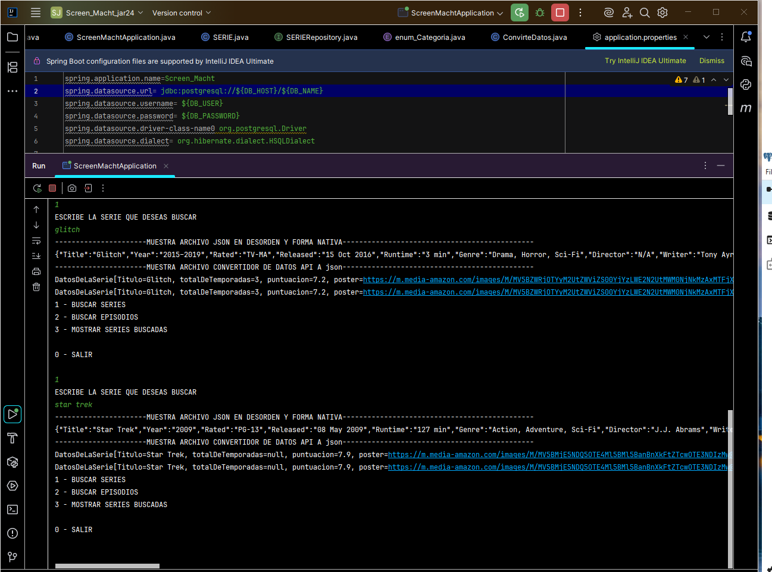The height and width of the screenshot is (572, 772).
Task: Click the warnings count indicator
Action: pyautogui.click(x=682, y=80)
